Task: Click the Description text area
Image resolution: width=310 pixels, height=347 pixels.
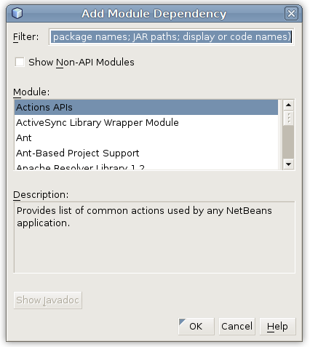Action: coord(154,237)
